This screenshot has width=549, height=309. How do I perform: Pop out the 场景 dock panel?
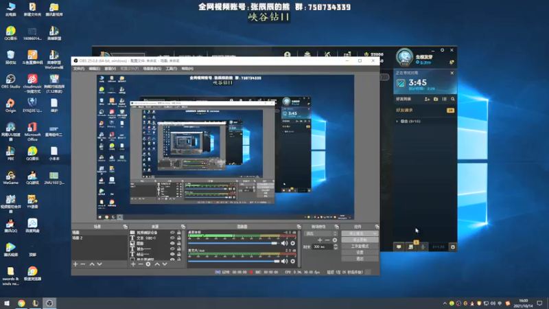point(125,227)
